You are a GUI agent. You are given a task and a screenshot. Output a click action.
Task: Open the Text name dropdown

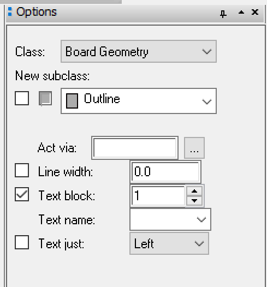pos(170,219)
